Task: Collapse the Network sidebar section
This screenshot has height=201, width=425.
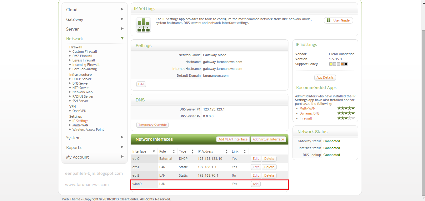Action: click(x=122, y=38)
